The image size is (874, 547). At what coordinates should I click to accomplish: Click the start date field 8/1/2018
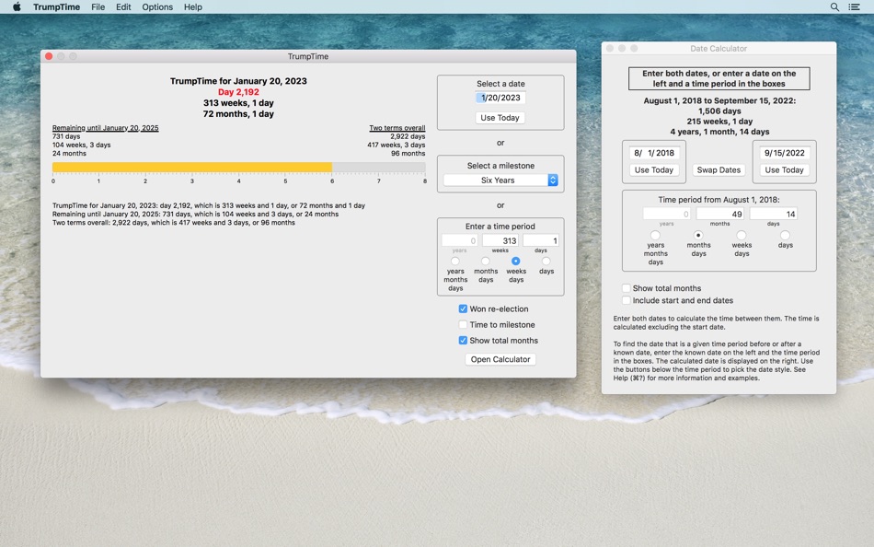(654, 153)
